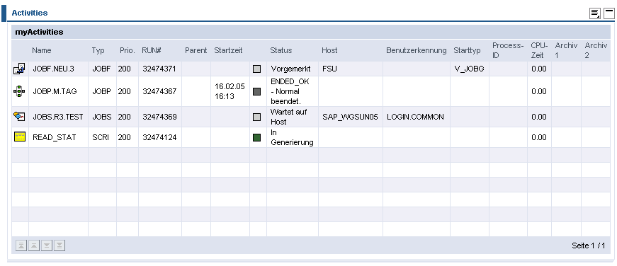
Task: Sort by the Name column header
Action: click(42, 50)
